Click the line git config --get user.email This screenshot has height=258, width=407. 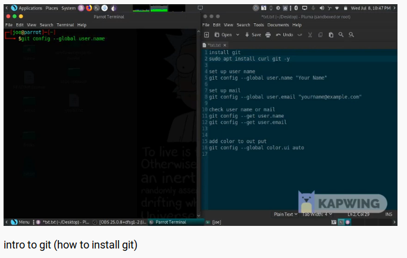pyautogui.click(x=248, y=122)
